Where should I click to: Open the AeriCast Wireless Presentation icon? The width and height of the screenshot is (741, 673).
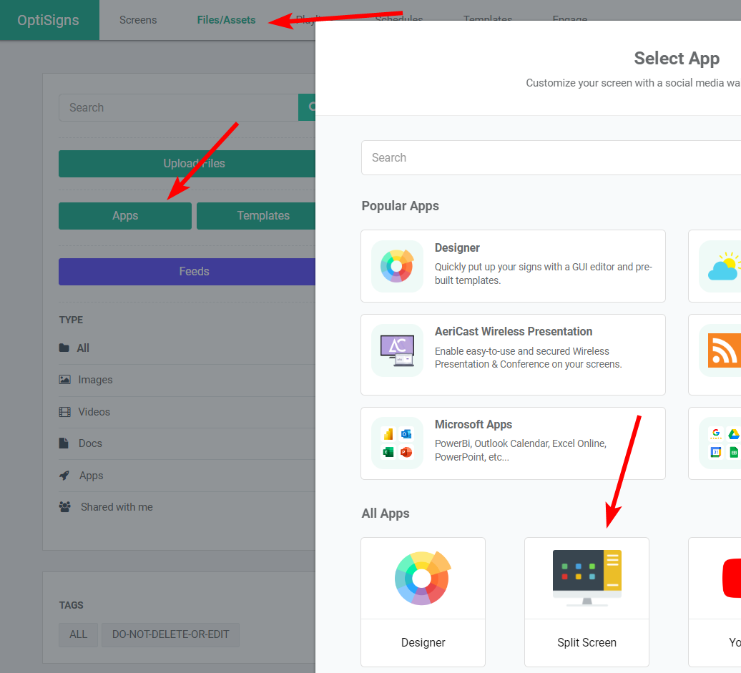[x=397, y=350]
